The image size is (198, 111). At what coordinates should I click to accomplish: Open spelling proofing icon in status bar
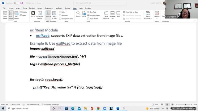[24, 105]
